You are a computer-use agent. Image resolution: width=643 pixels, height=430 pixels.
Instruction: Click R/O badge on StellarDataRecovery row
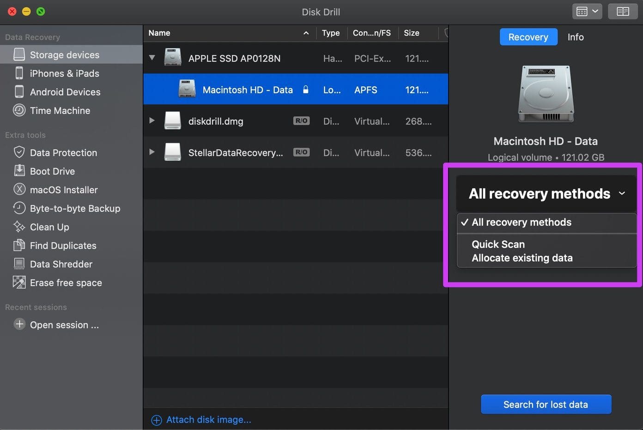pyautogui.click(x=302, y=152)
